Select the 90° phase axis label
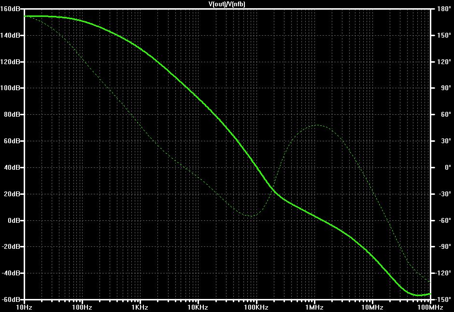The image size is (454, 312). click(x=446, y=88)
